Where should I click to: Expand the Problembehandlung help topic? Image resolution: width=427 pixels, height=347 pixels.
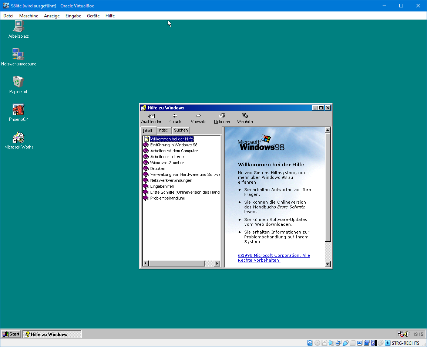point(167,198)
